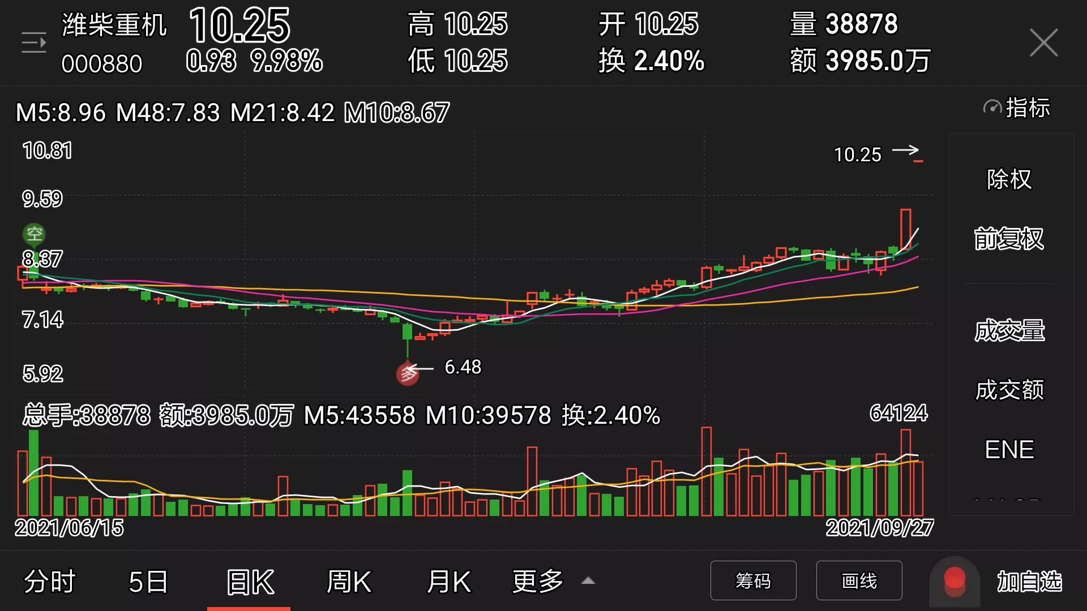The height and width of the screenshot is (611, 1087).
Task: Tap the M10:39578 volume average label
Action: [x=489, y=415]
